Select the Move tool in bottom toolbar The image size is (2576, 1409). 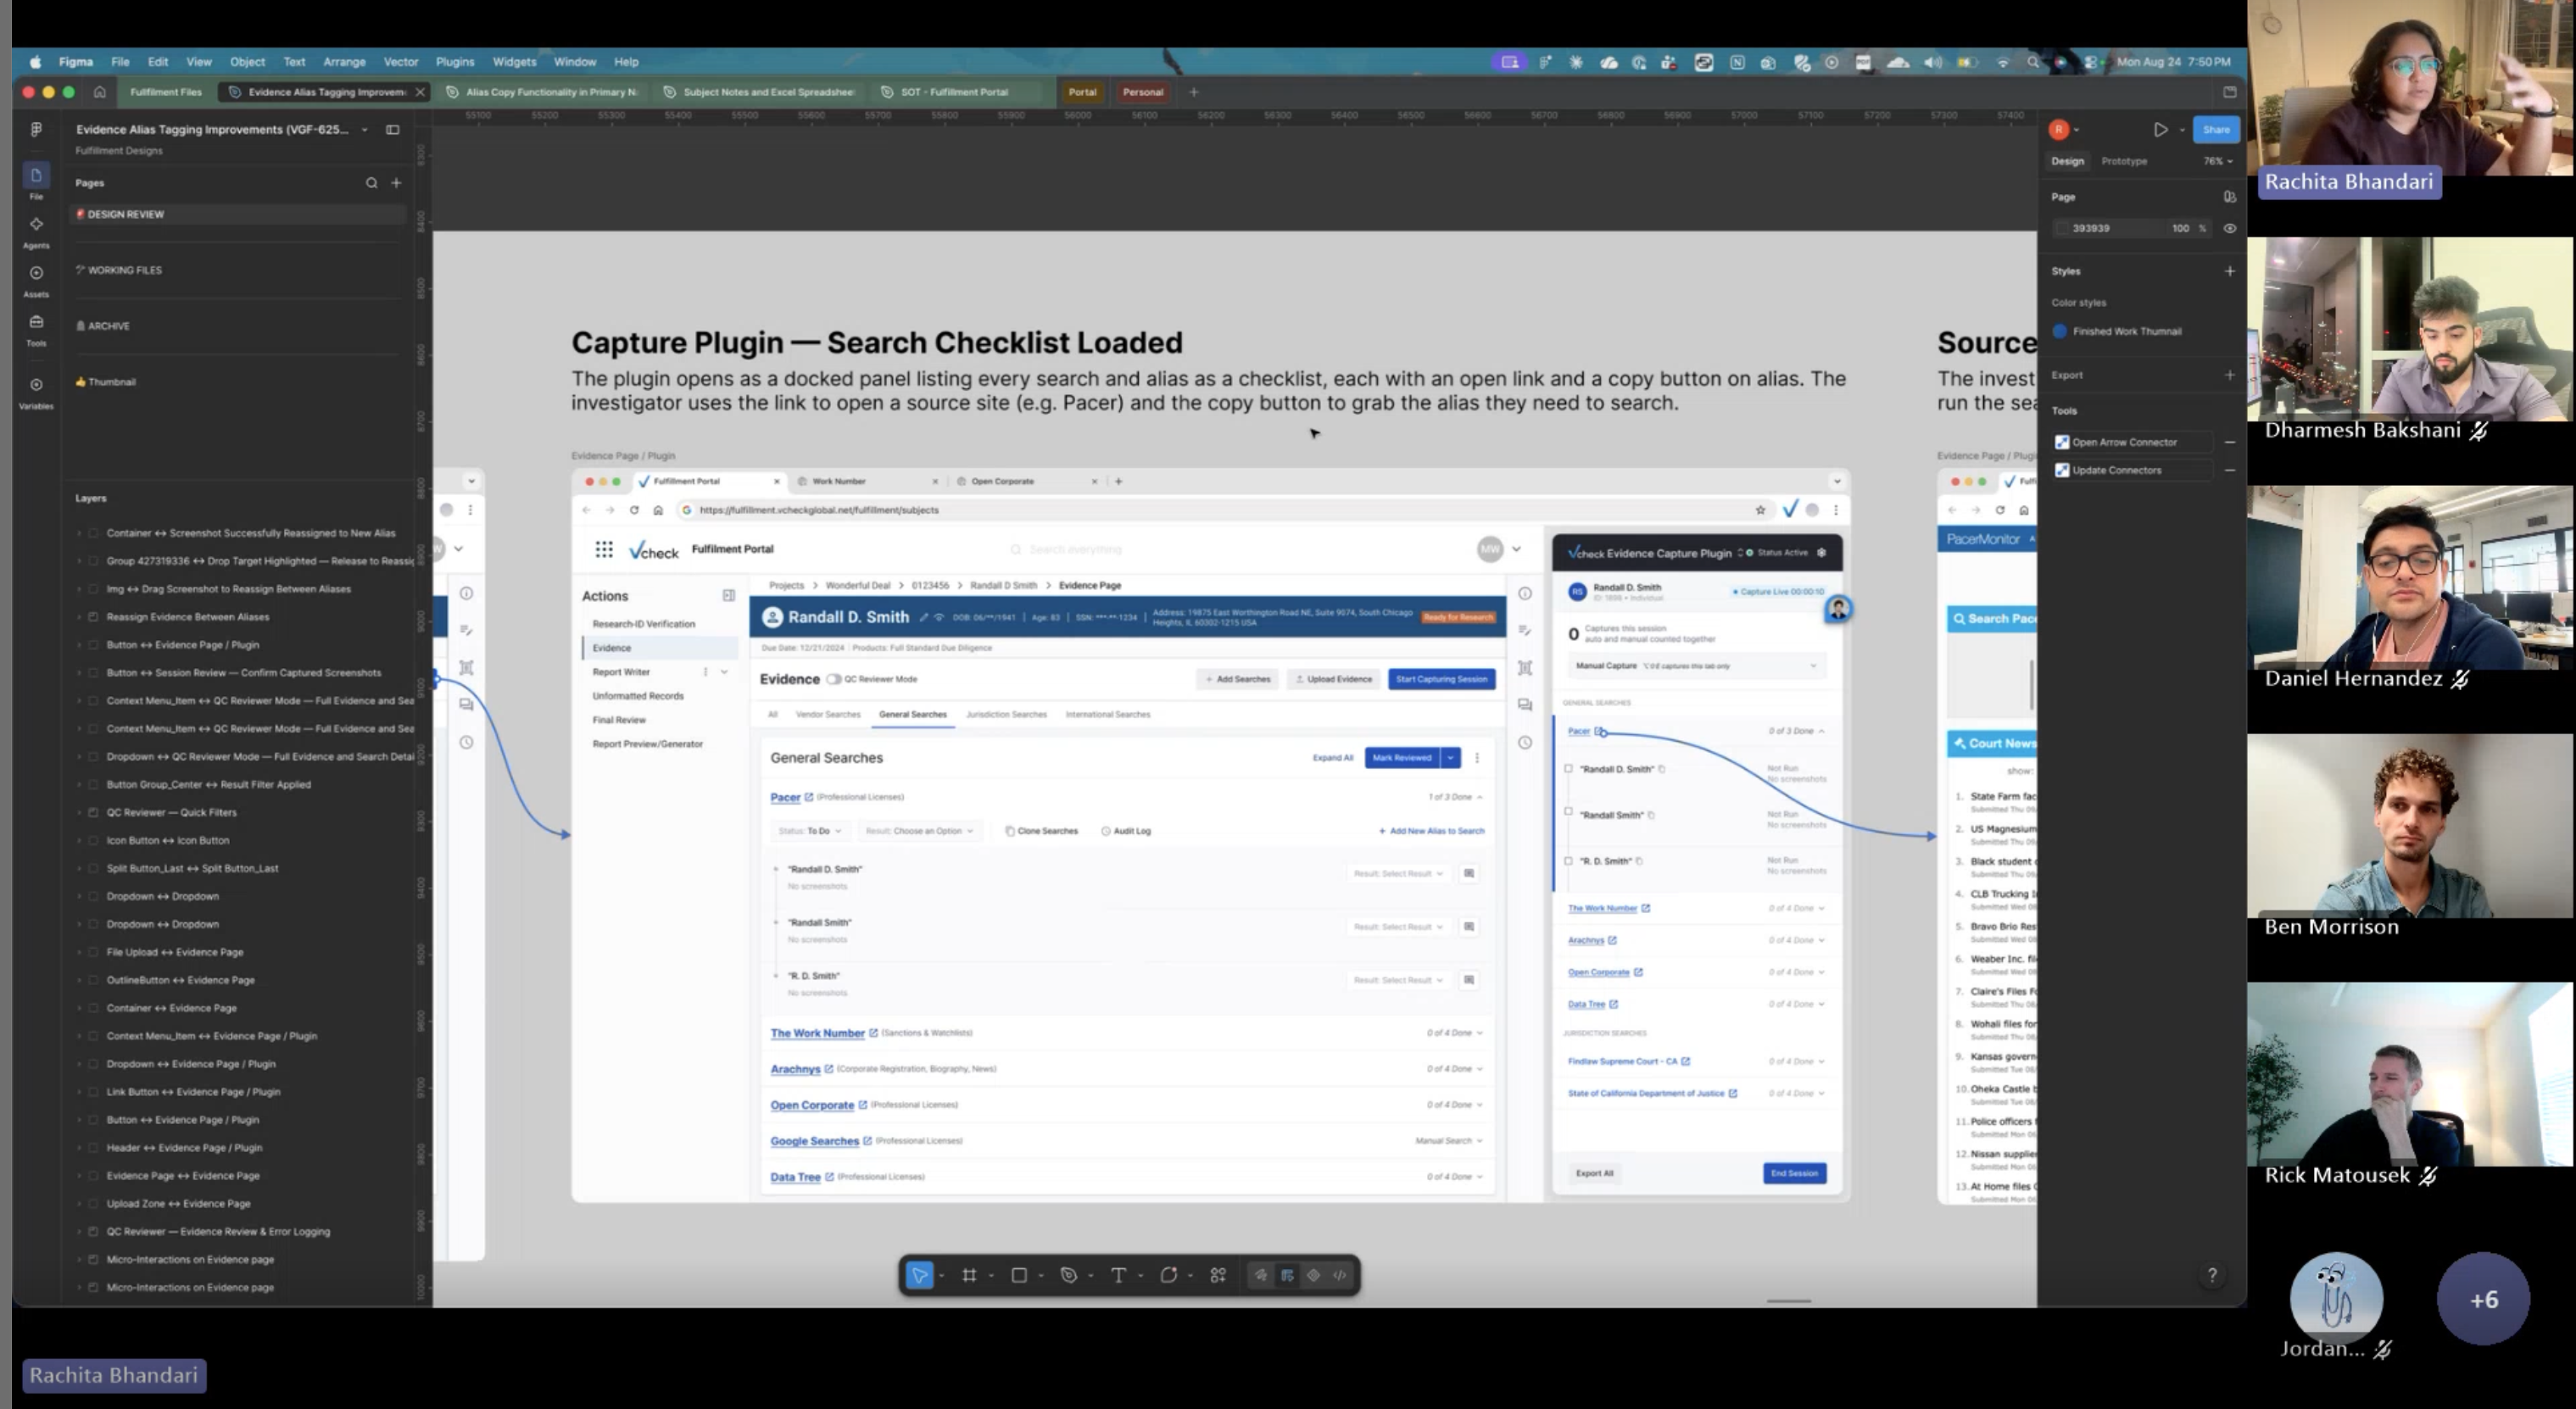(918, 1275)
